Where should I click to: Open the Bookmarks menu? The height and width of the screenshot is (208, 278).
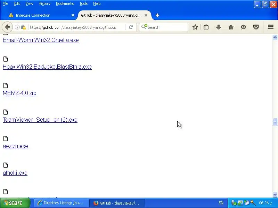(x=65, y=3)
